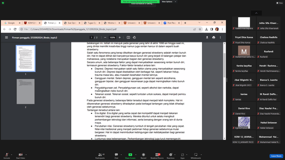The image size is (285, 160).
Task: Select page 1 thumbnail
Action: click(x=26, y=58)
